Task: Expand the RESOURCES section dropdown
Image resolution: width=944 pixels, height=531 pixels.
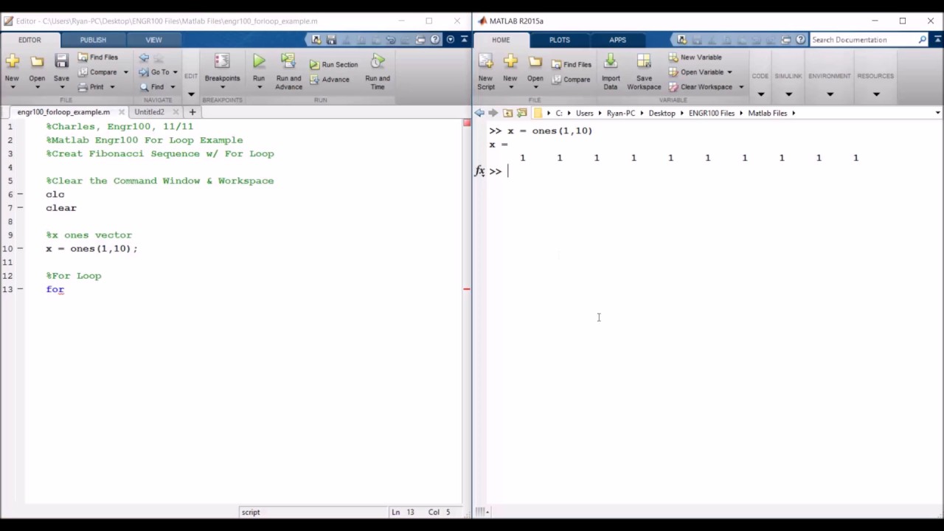Action: click(x=876, y=94)
